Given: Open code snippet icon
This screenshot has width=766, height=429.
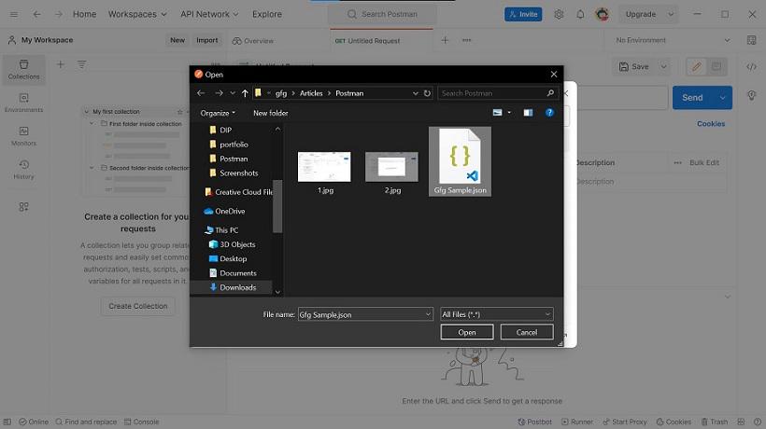Looking at the screenshot, I should 751,67.
